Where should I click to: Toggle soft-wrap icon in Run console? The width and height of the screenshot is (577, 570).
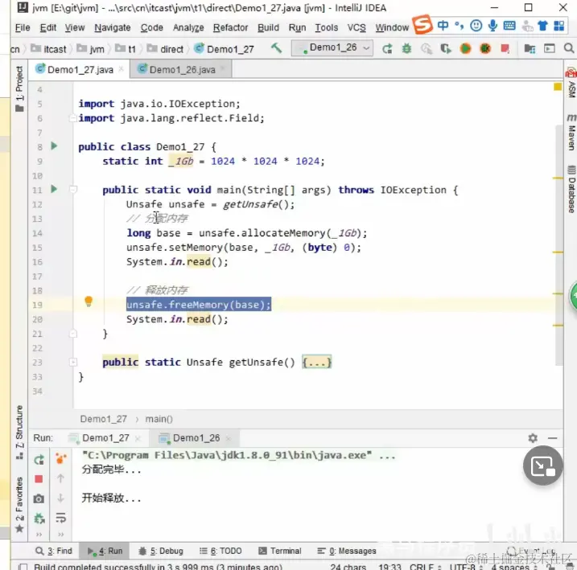[x=60, y=518]
